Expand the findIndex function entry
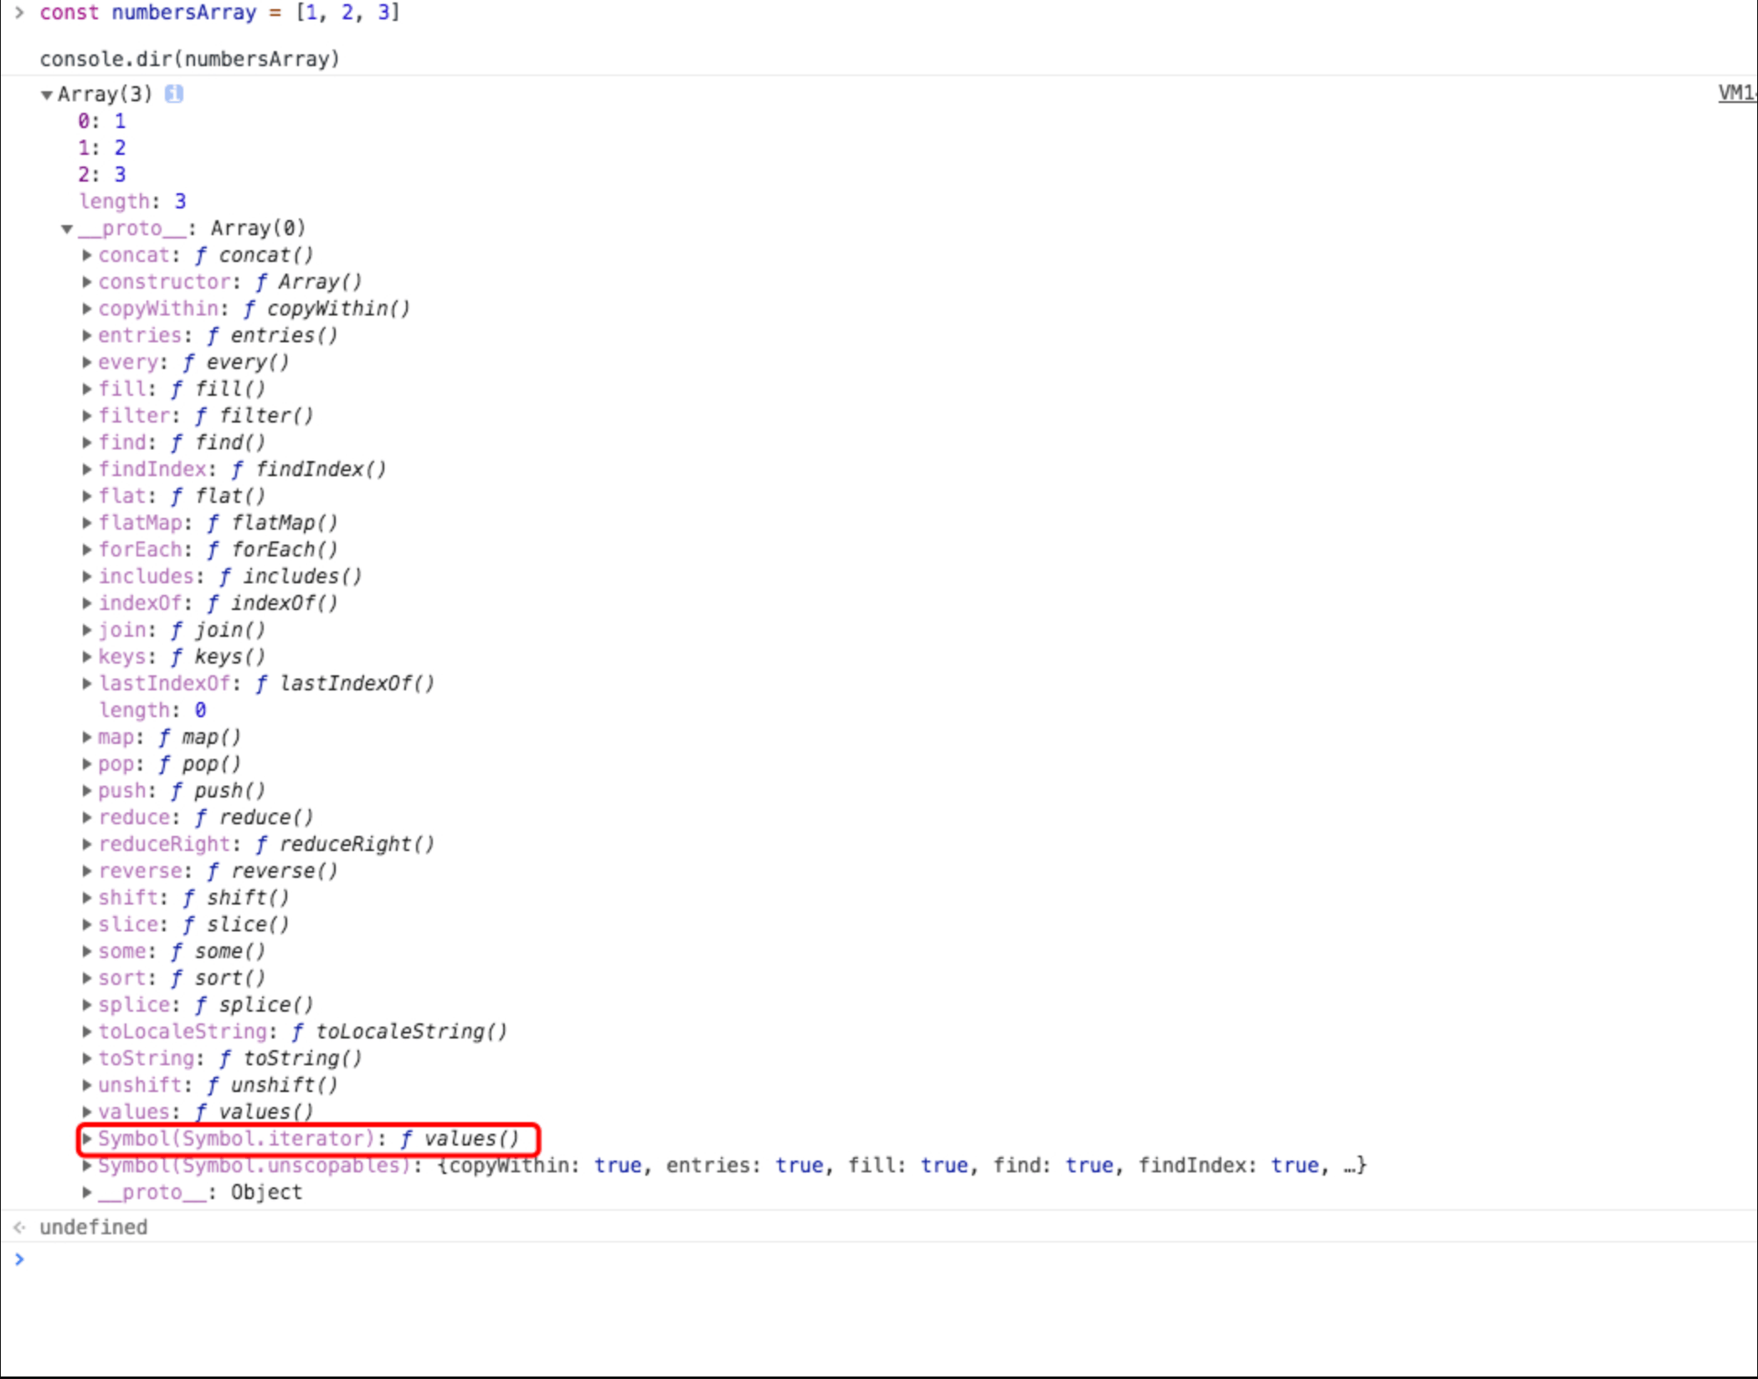Image resolution: width=1758 pixels, height=1379 pixels. coord(87,469)
